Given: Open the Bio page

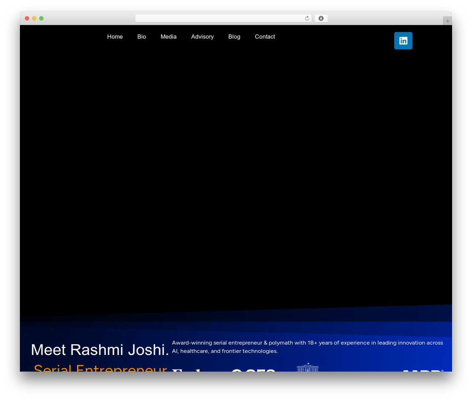Looking at the screenshot, I should (x=142, y=37).
